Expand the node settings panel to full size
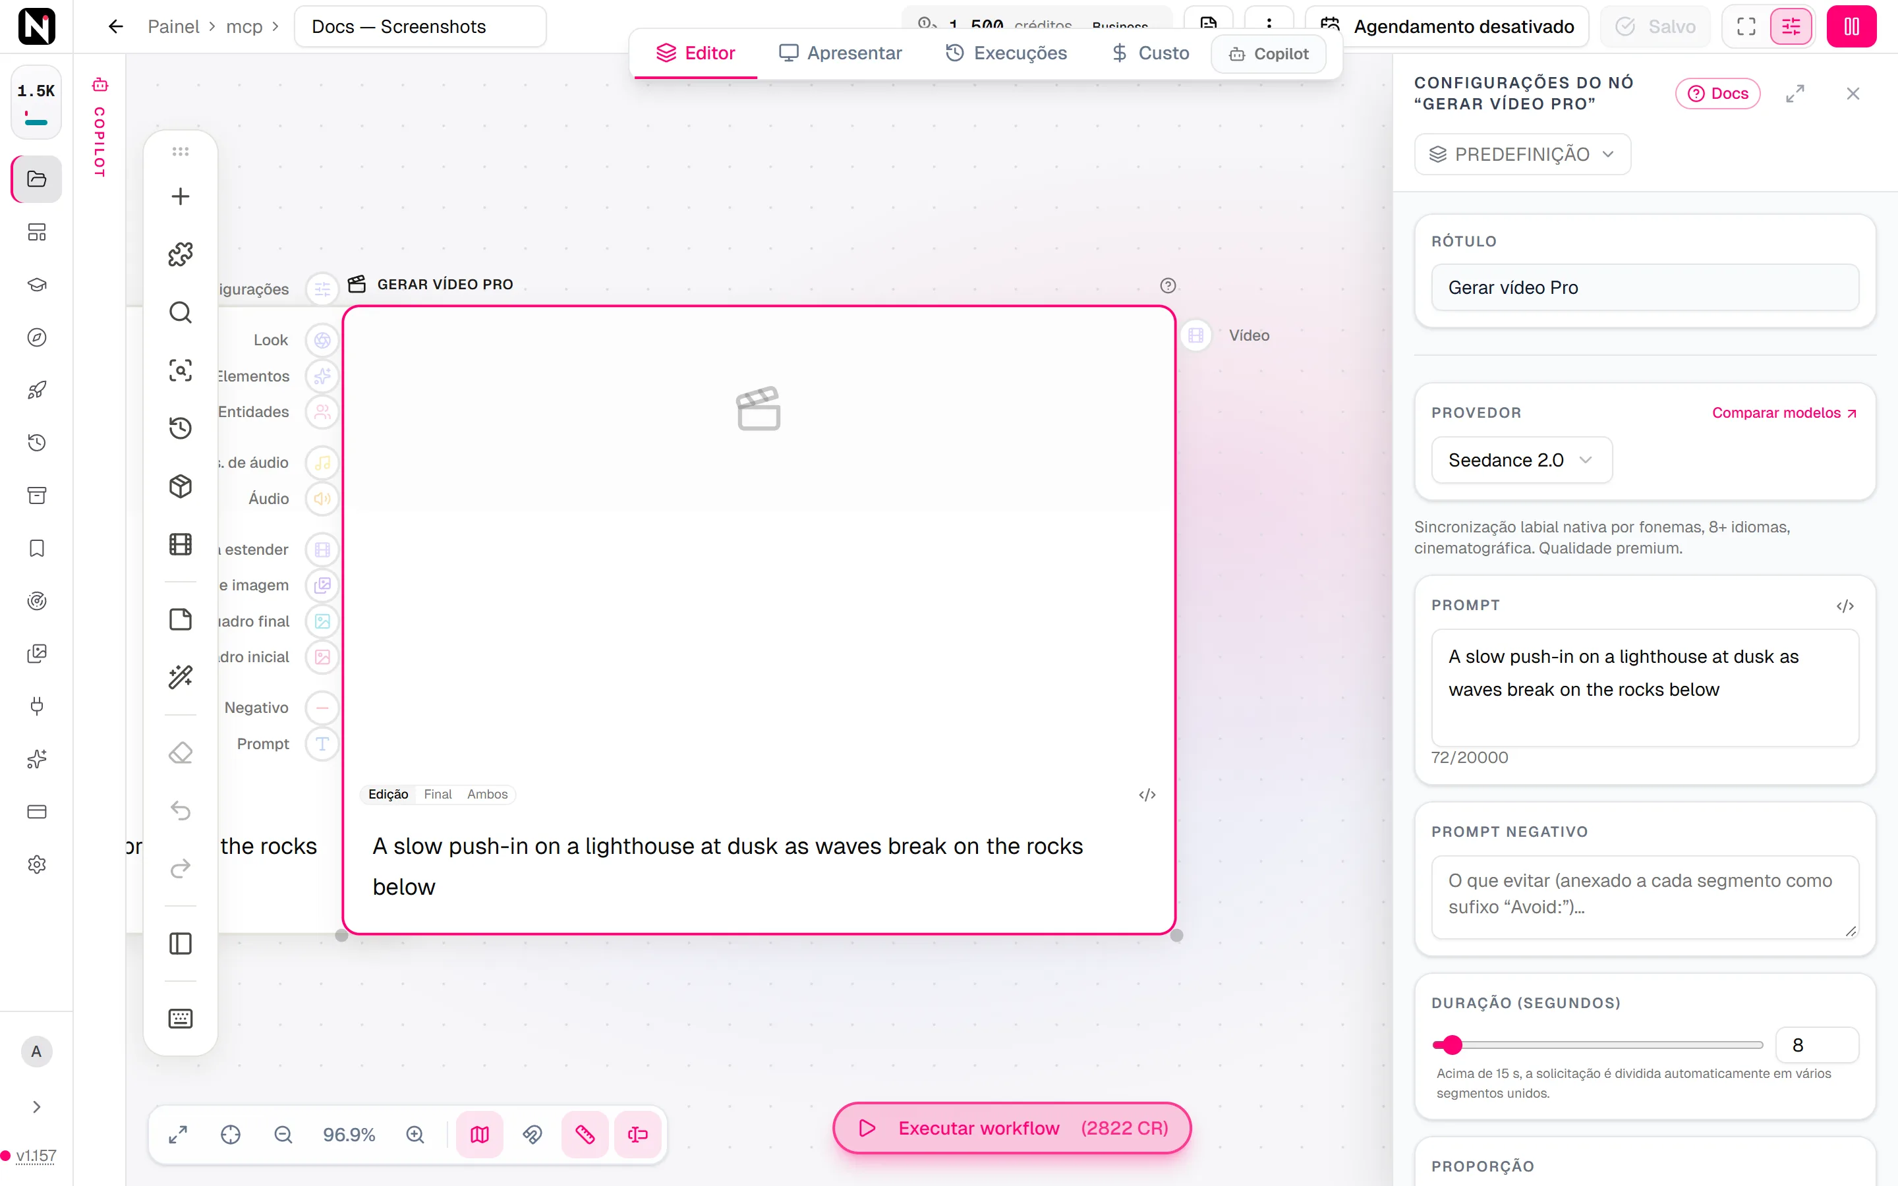The width and height of the screenshot is (1898, 1186). [x=1795, y=94]
